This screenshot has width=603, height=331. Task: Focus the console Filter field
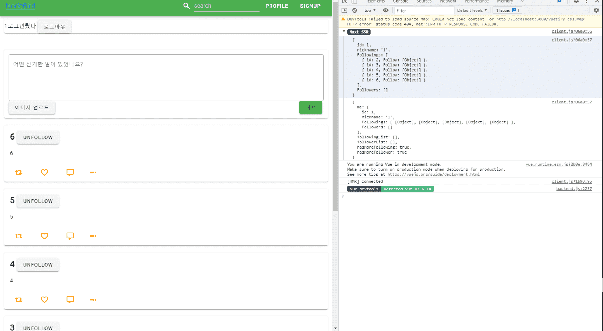pyautogui.click(x=424, y=10)
